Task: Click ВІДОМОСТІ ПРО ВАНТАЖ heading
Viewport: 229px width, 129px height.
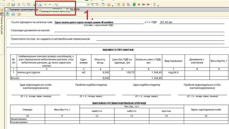Action: (118, 50)
